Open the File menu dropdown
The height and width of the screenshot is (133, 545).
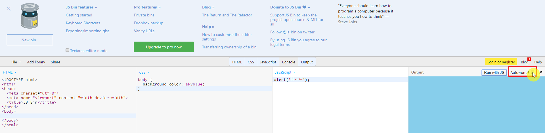click(16, 62)
